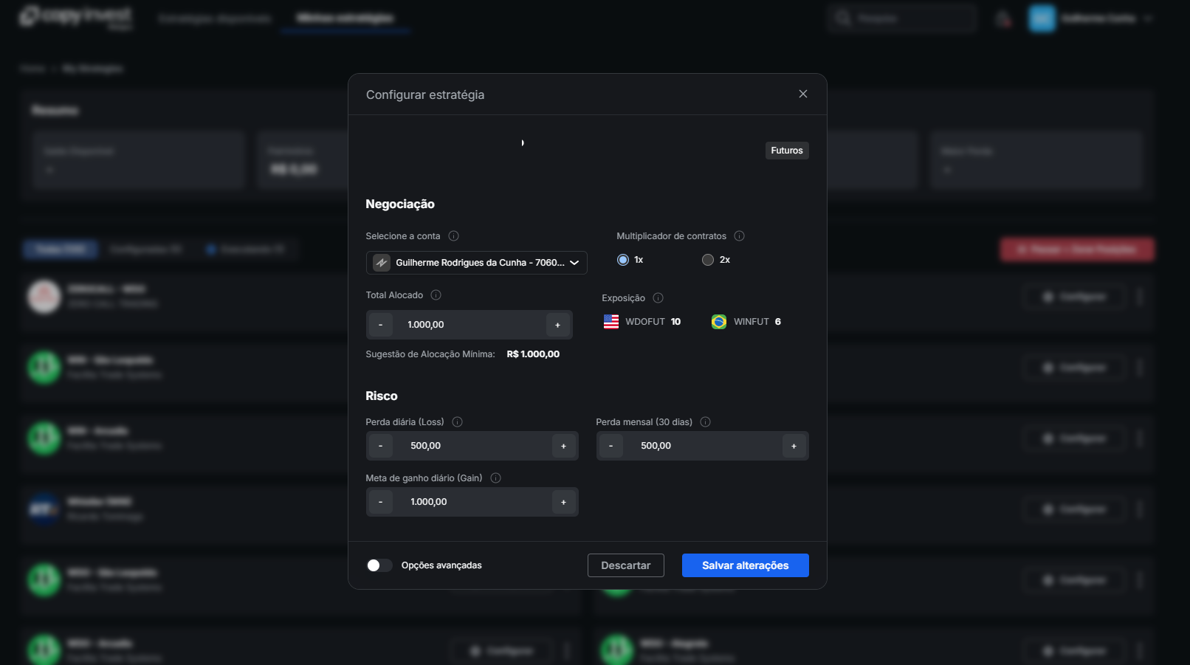Screen dimensions: 1190x665
Task: Click the Meta de ganho diário value field
Action: pyautogui.click(x=472, y=502)
